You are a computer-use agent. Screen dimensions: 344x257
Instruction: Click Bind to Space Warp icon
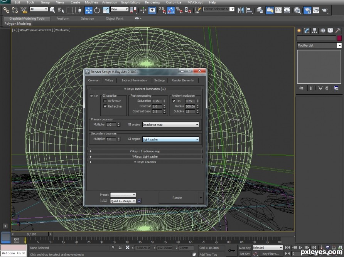(x=24, y=10)
